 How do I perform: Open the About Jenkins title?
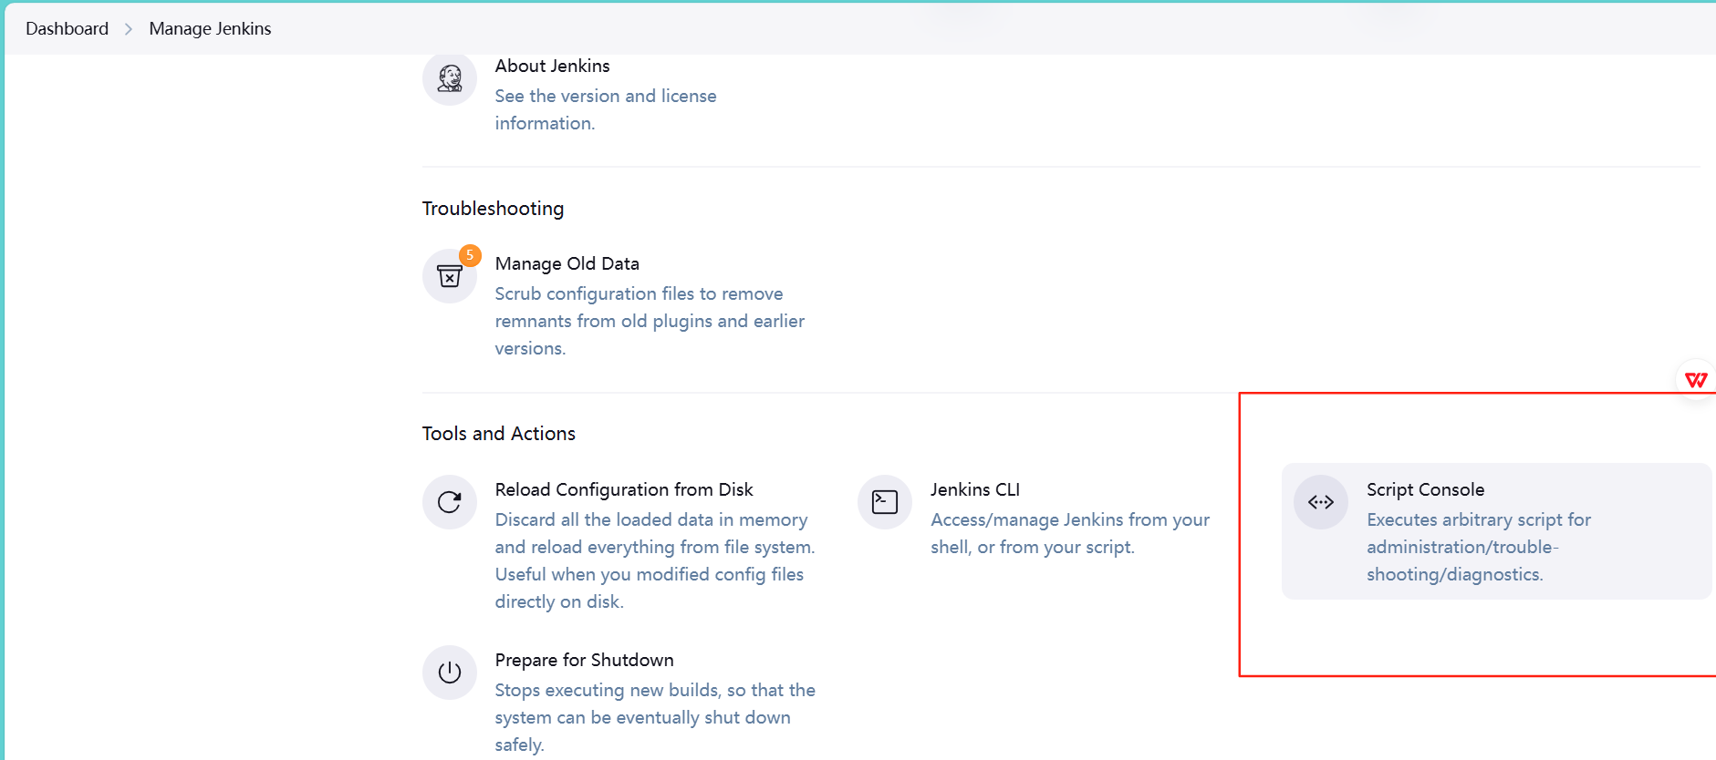(x=552, y=66)
